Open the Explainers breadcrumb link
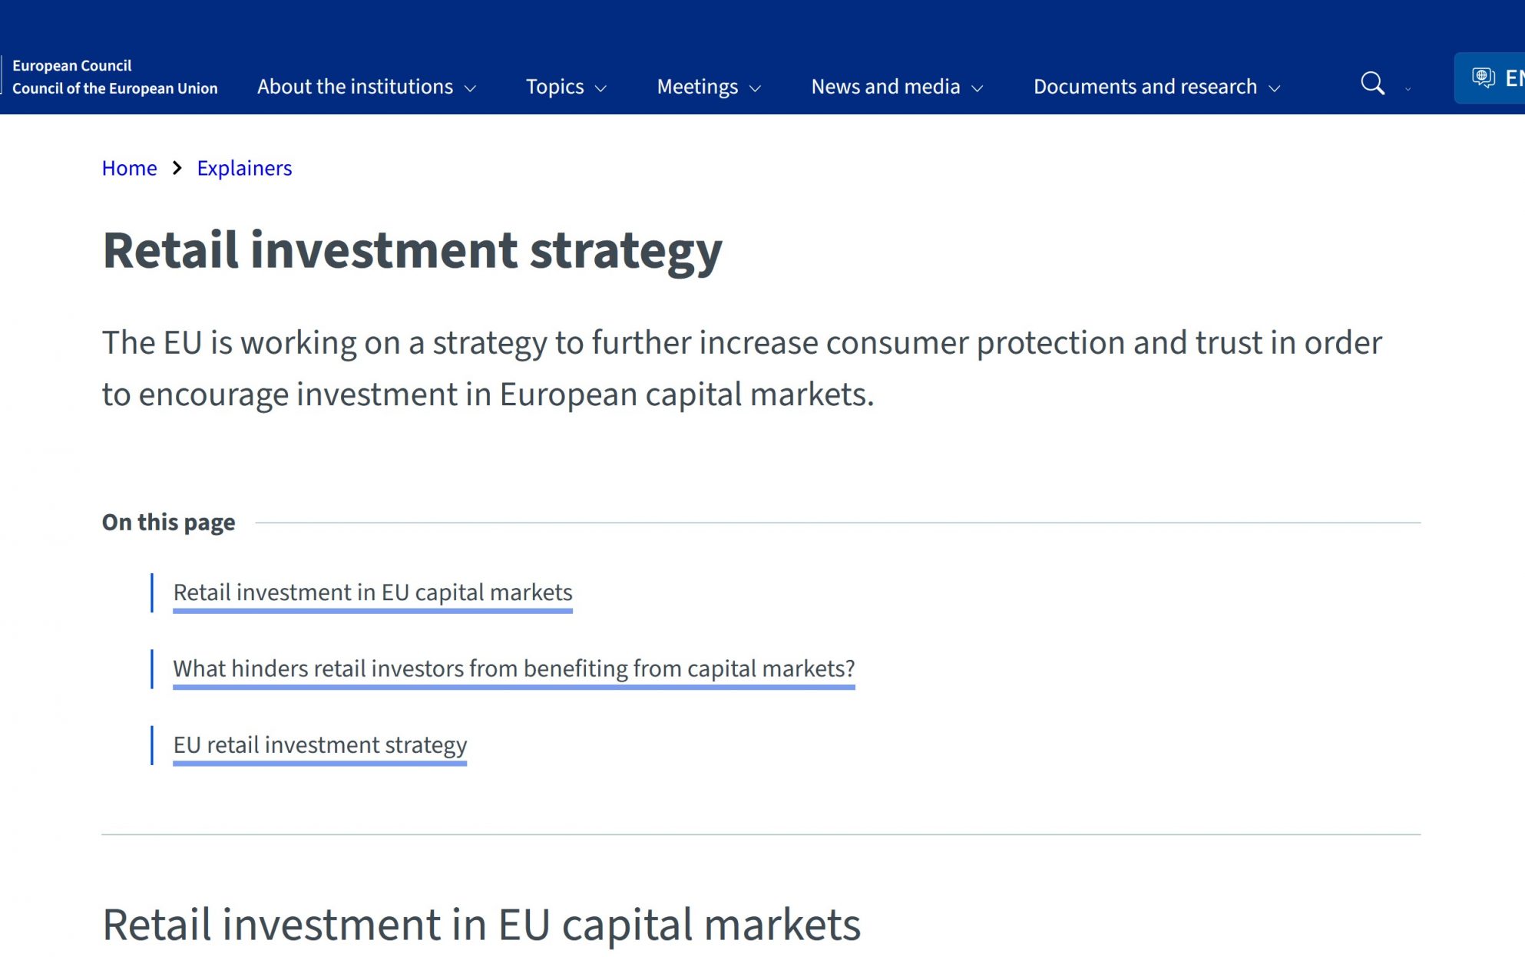 244,167
